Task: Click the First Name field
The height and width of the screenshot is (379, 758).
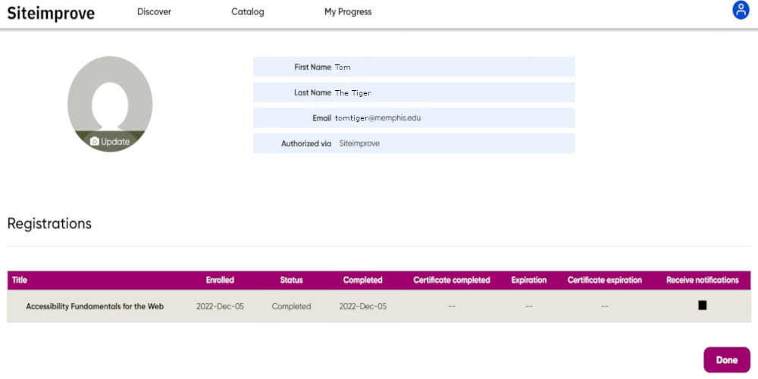Action: (x=453, y=67)
